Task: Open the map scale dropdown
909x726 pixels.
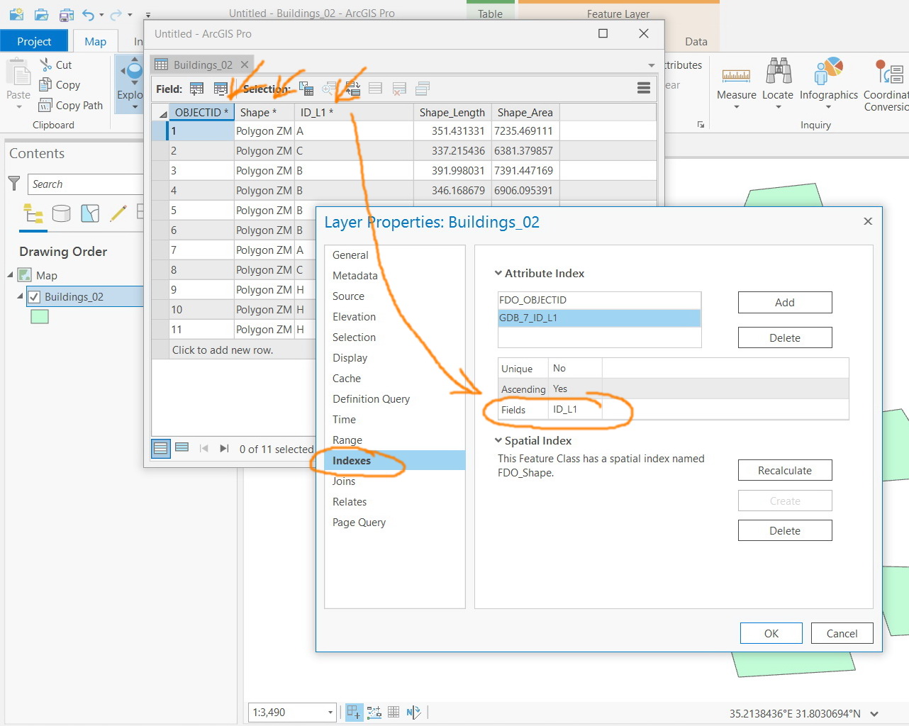Action: point(330,713)
